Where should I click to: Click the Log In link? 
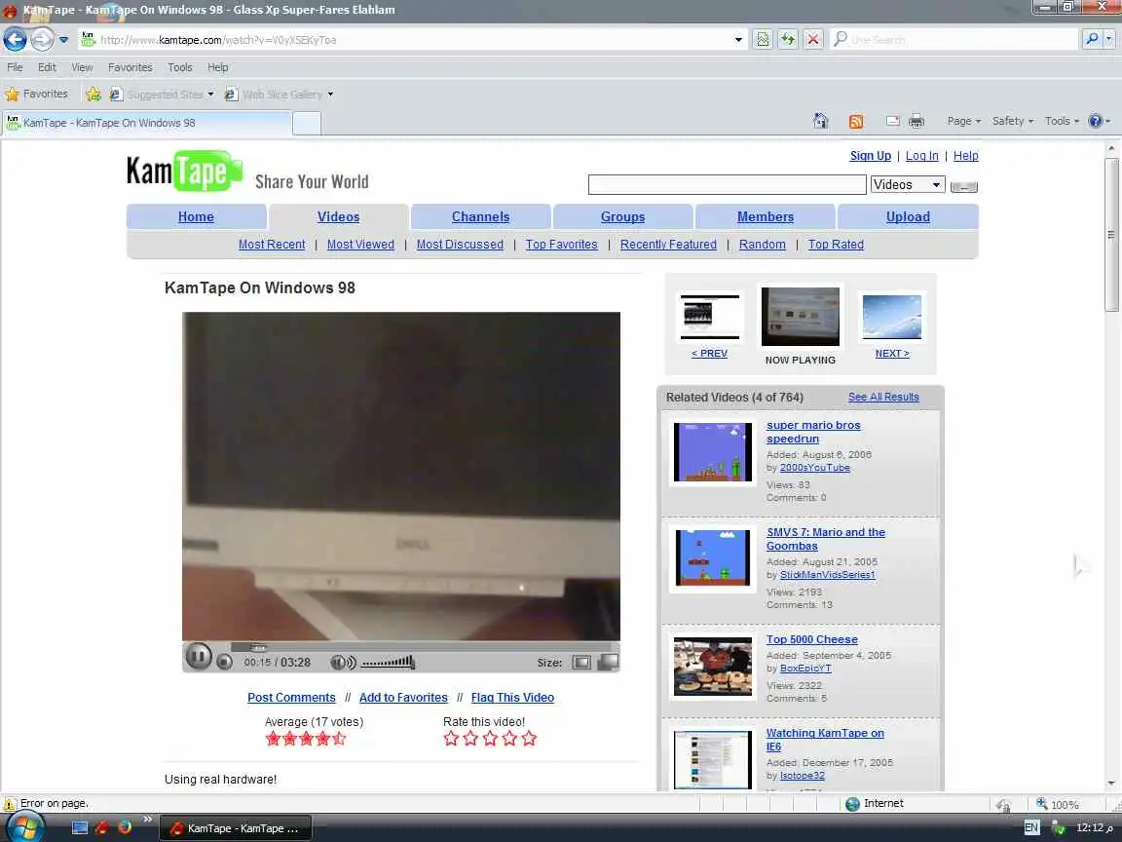[921, 155]
